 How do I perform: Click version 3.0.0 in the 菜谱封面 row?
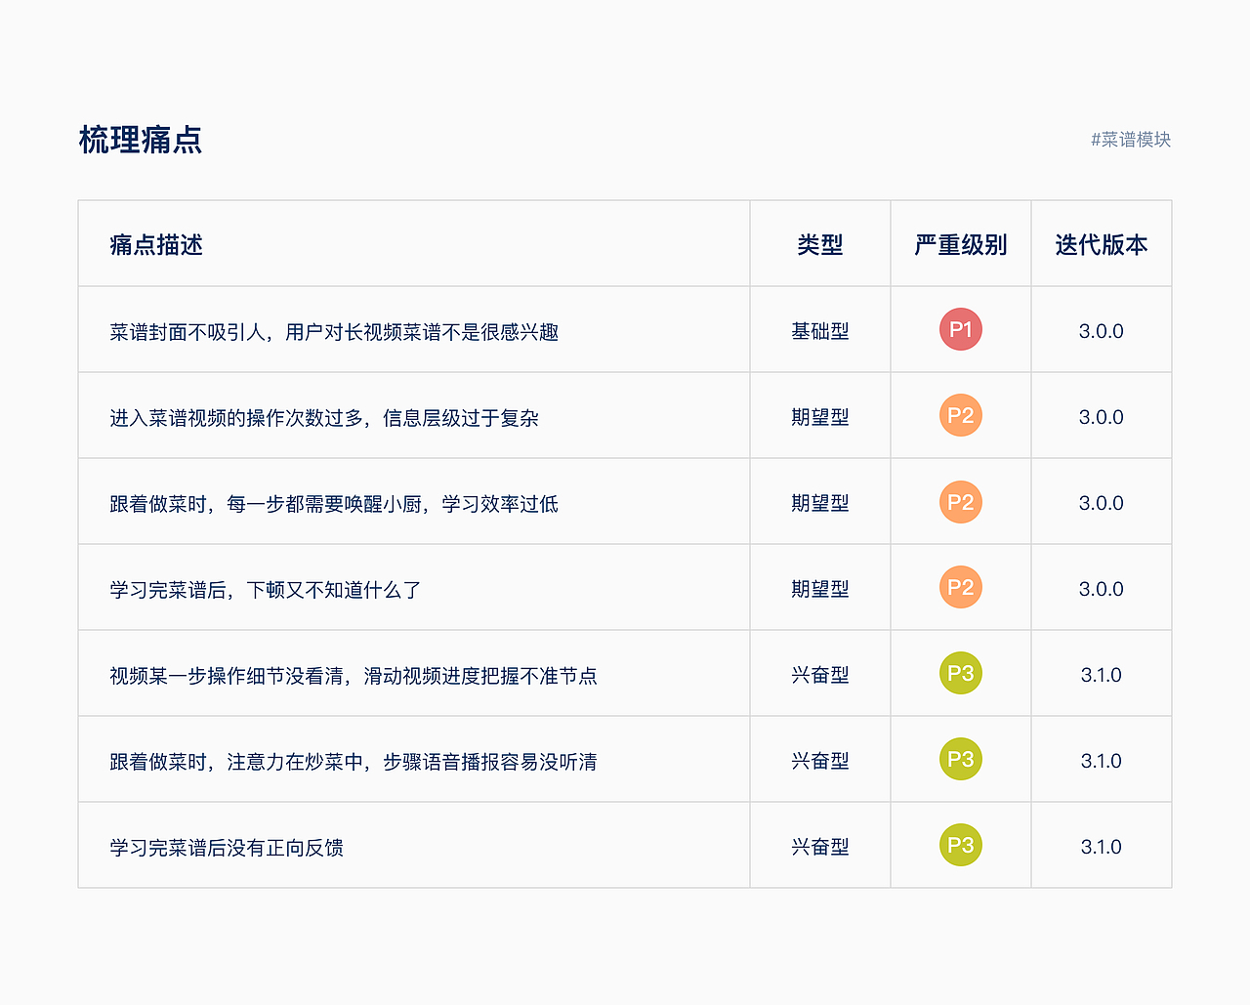pyautogui.click(x=1102, y=331)
